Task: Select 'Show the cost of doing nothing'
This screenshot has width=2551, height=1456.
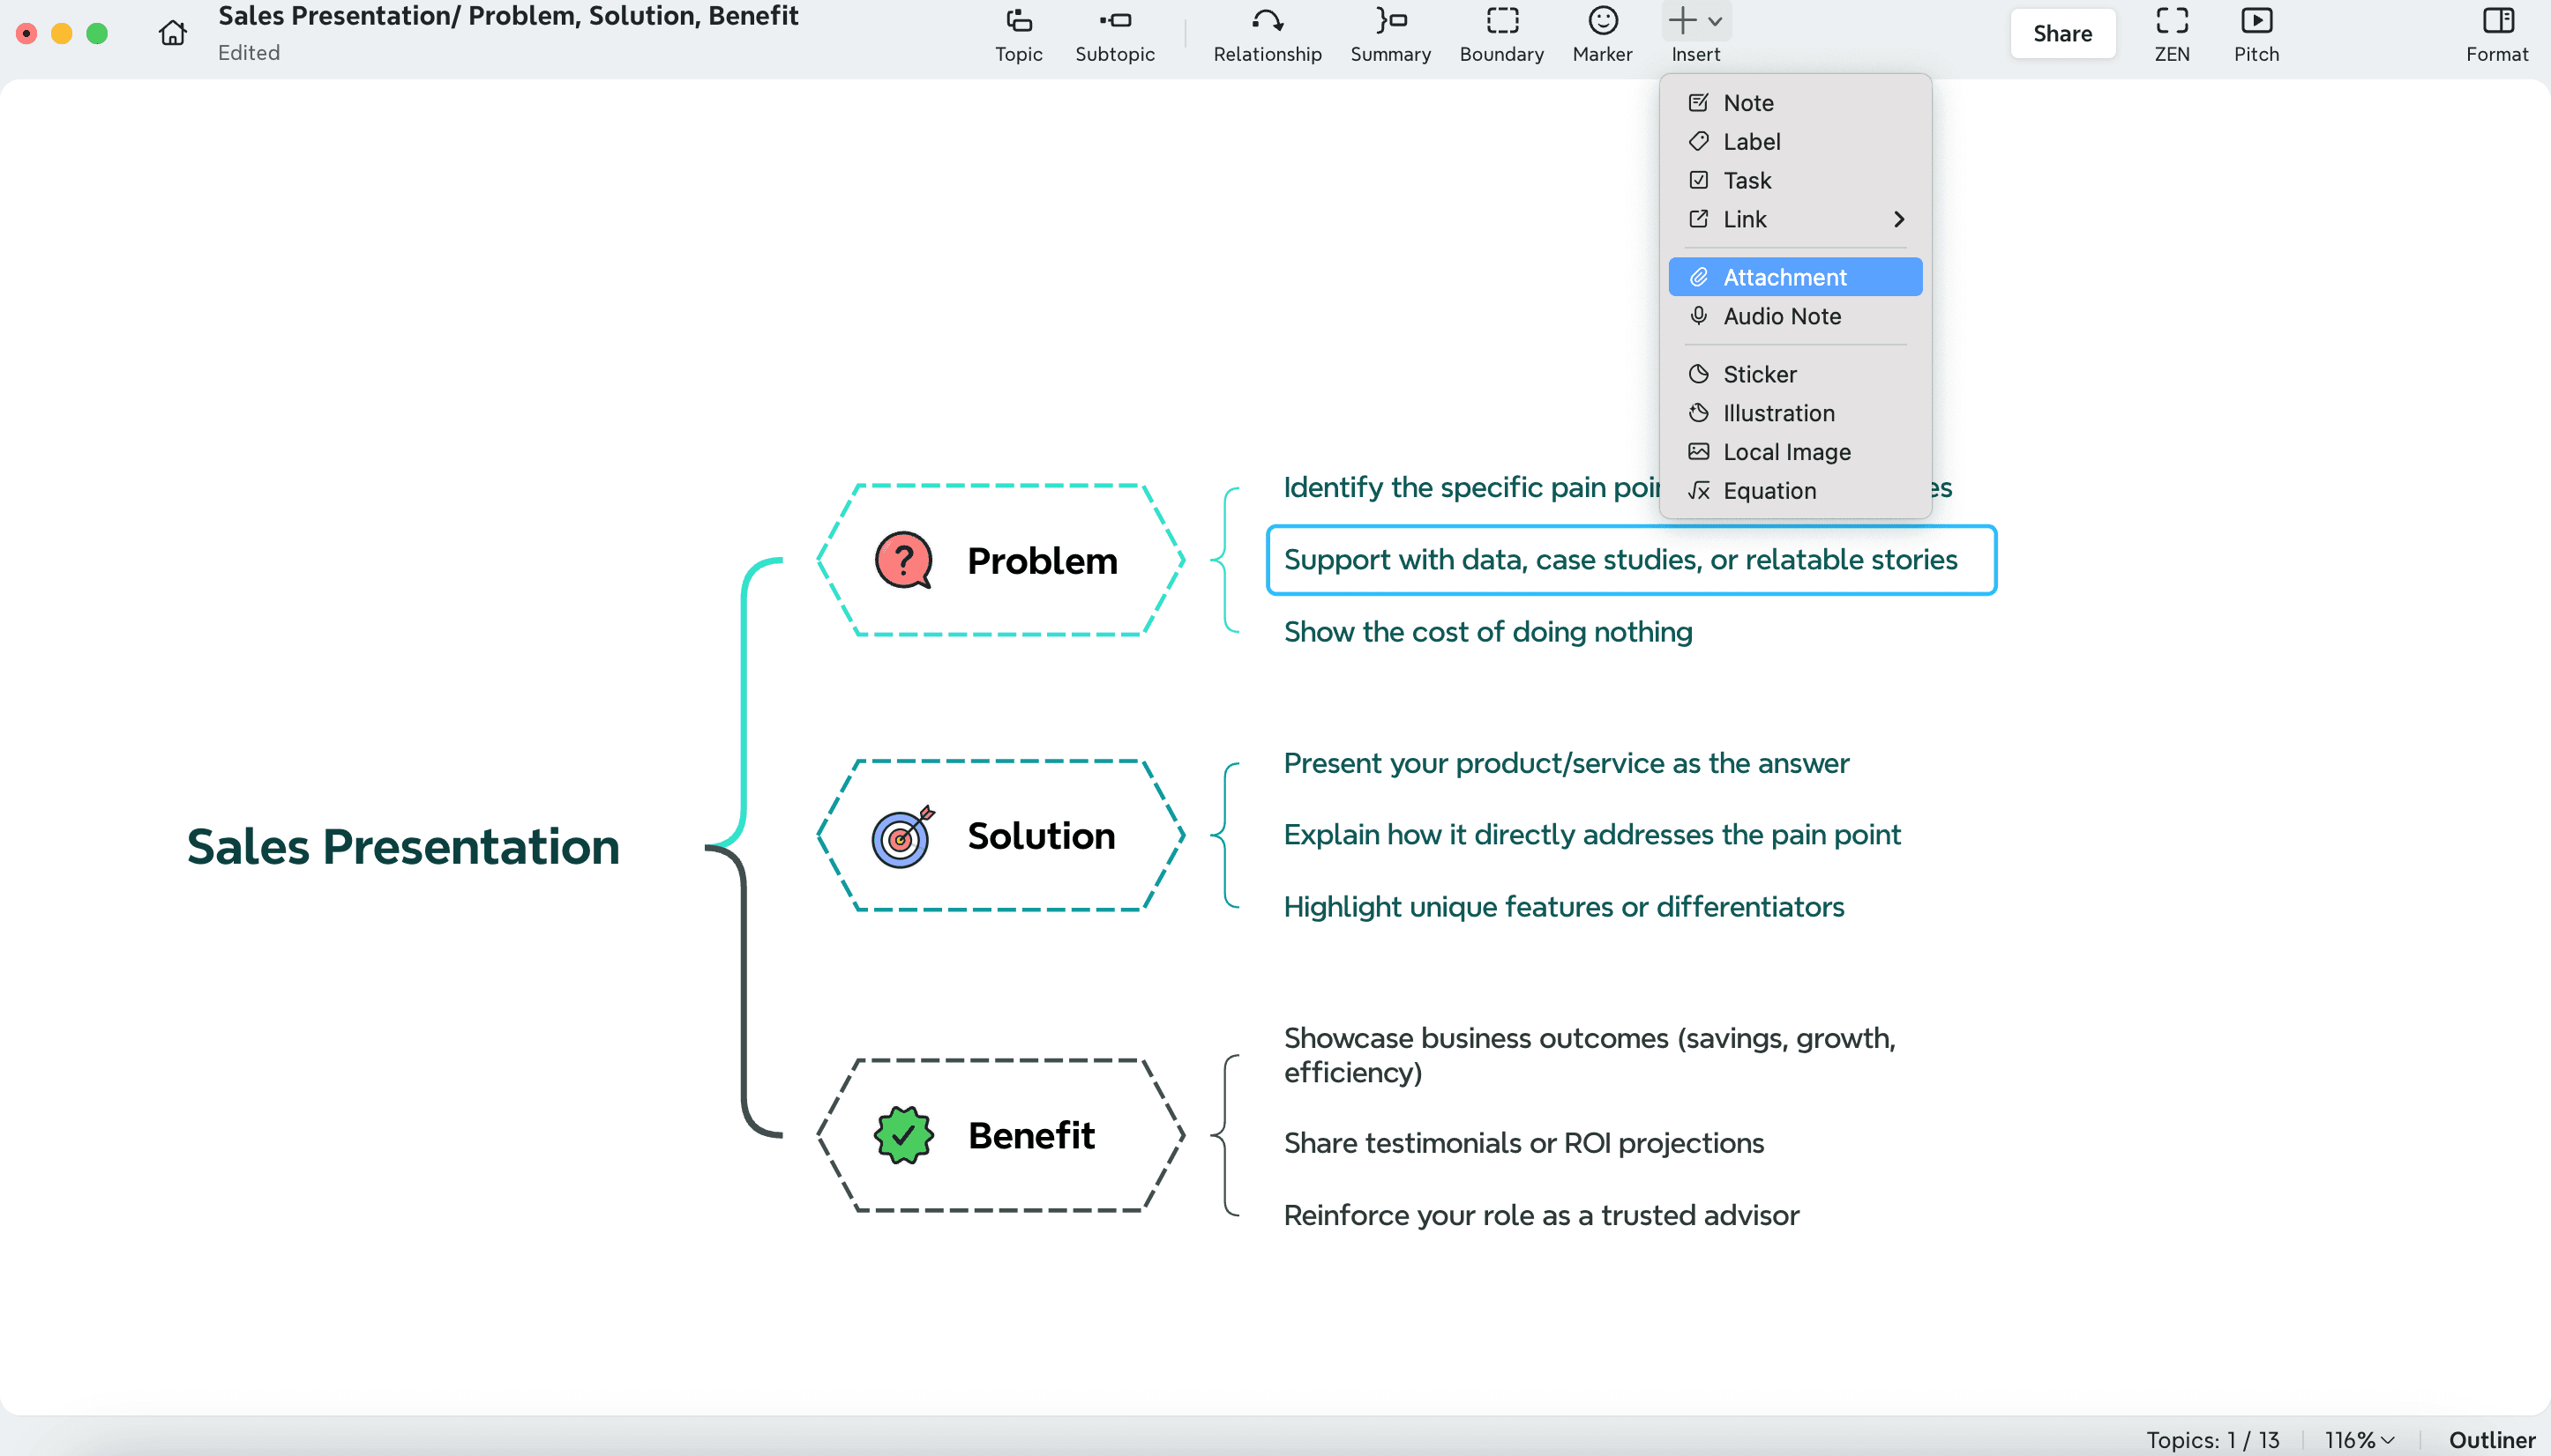Action: pos(1487,632)
